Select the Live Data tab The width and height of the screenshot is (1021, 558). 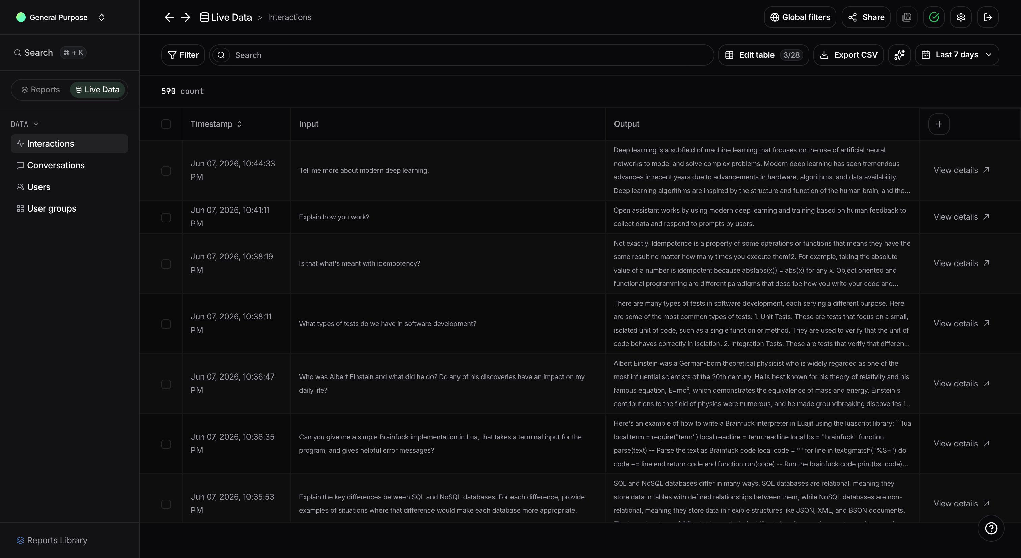[x=97, y=89]
